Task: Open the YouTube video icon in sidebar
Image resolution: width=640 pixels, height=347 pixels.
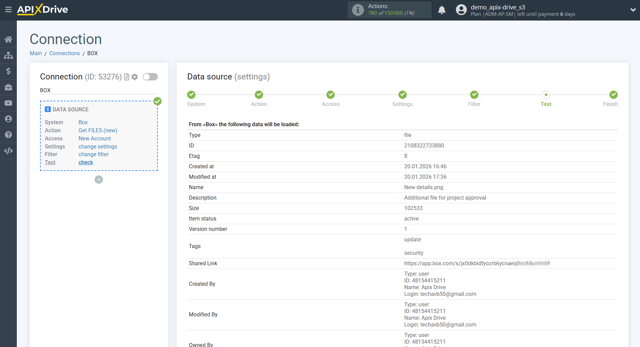Action: click(x=8, y=103)
